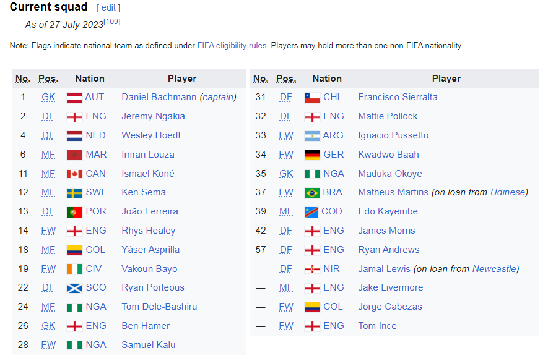This screenshot has width=548, height=361.
Task: Click the Morocco flag beside Imran Louza
Action: tap(74, 155)
